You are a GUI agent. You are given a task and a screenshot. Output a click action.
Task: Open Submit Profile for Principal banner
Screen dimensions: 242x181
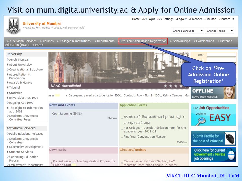(214, 138)
